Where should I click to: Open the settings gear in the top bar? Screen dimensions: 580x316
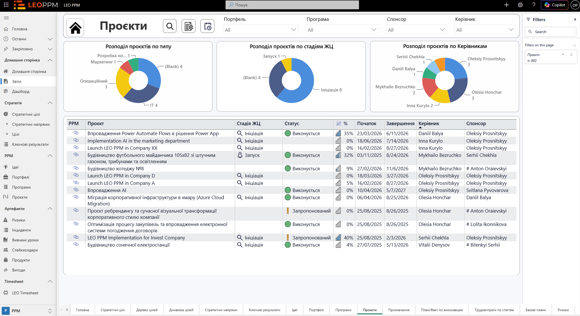pos(520,5)
